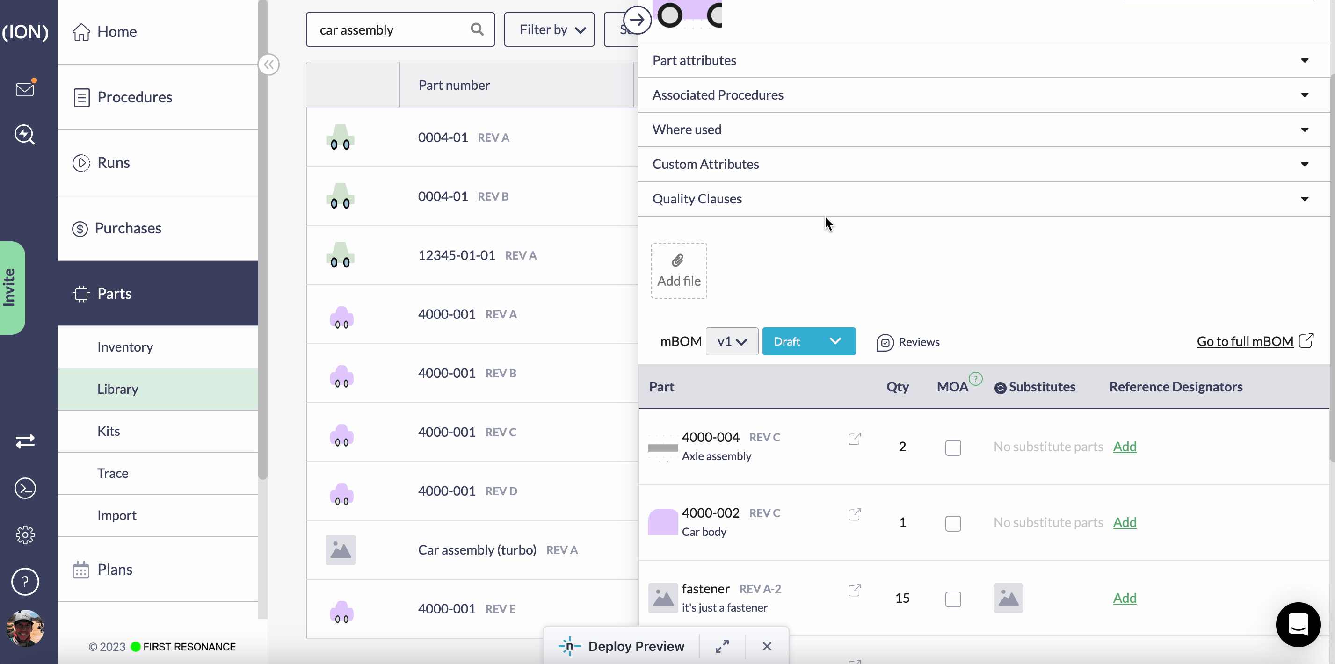Screen dimensions: 1335x664
Task: Open the settings gear icon
Action: [24, 534]
